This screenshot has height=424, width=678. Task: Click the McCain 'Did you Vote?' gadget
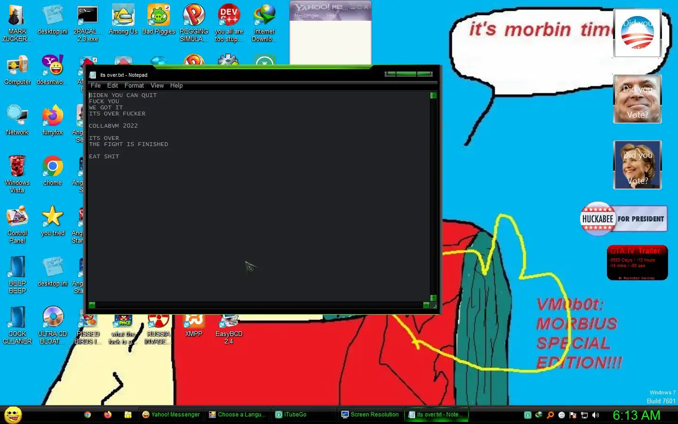[x=638, y=99]
